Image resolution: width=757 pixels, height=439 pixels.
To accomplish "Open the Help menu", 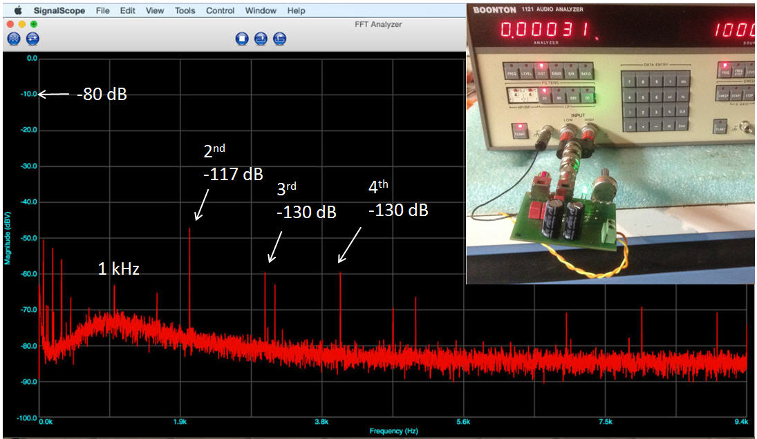I will pos(296,10).
